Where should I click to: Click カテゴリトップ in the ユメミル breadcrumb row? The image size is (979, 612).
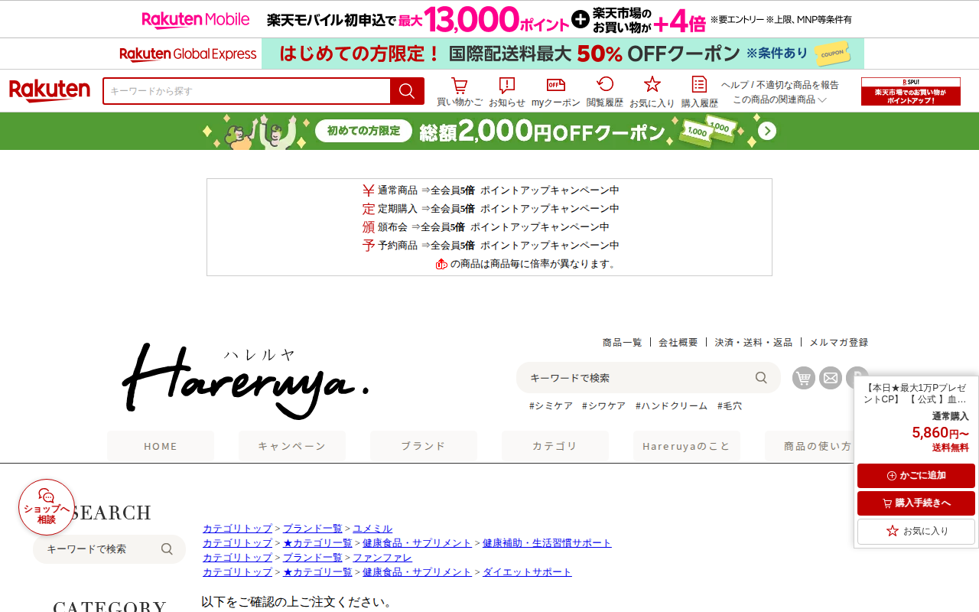tap(237, 529)
